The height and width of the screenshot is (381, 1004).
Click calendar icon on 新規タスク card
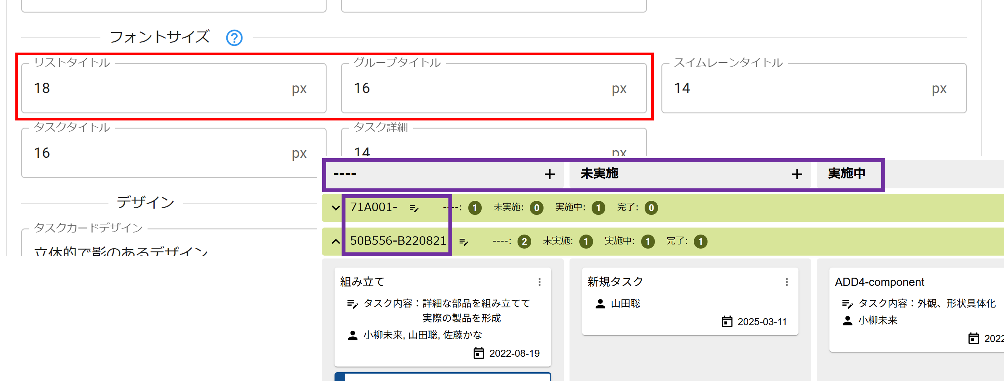click(x=727, y=321)
